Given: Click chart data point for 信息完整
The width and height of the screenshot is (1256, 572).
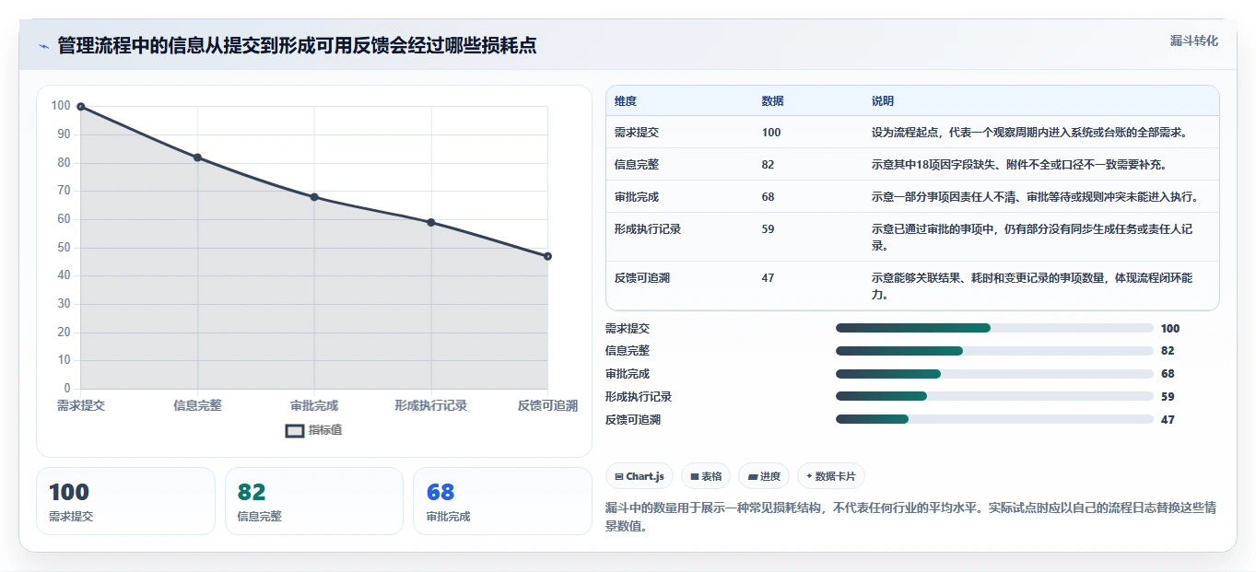Looking at the screenshot, I should click(x=198, y=158).
